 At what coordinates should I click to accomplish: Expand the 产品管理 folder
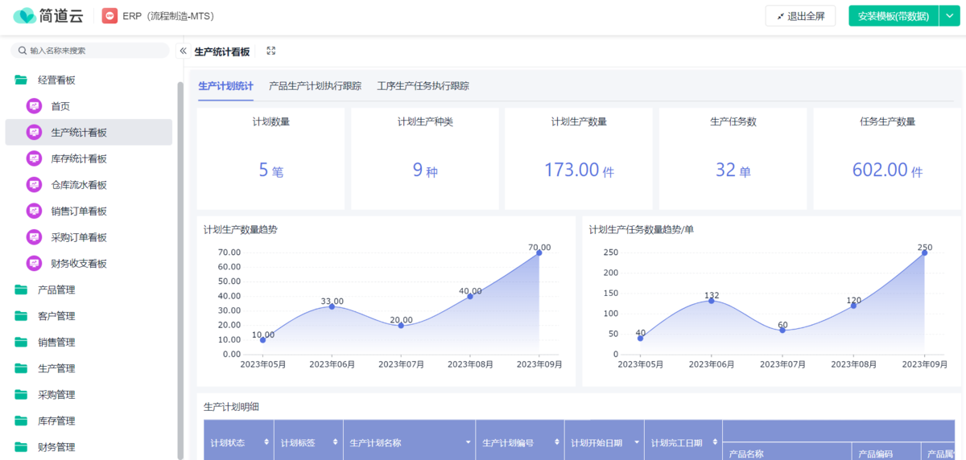[x=56, y=290]
